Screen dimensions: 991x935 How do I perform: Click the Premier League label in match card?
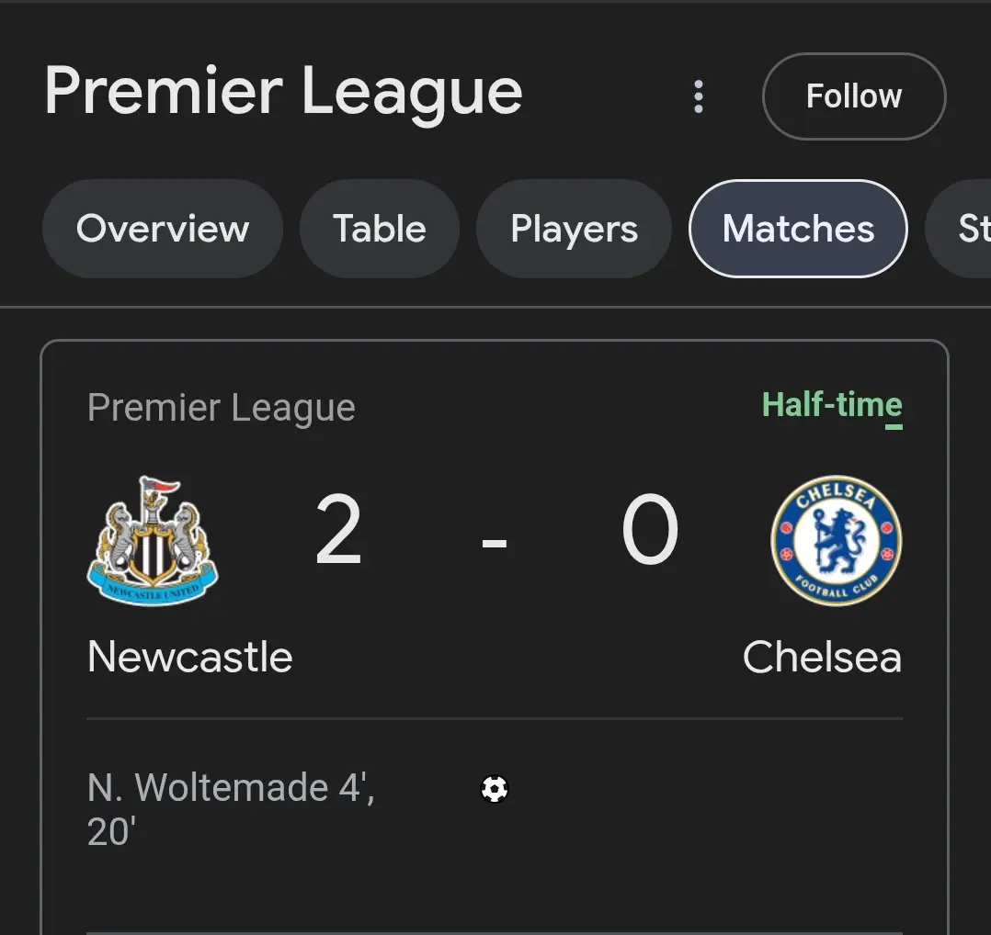[222, 408]
